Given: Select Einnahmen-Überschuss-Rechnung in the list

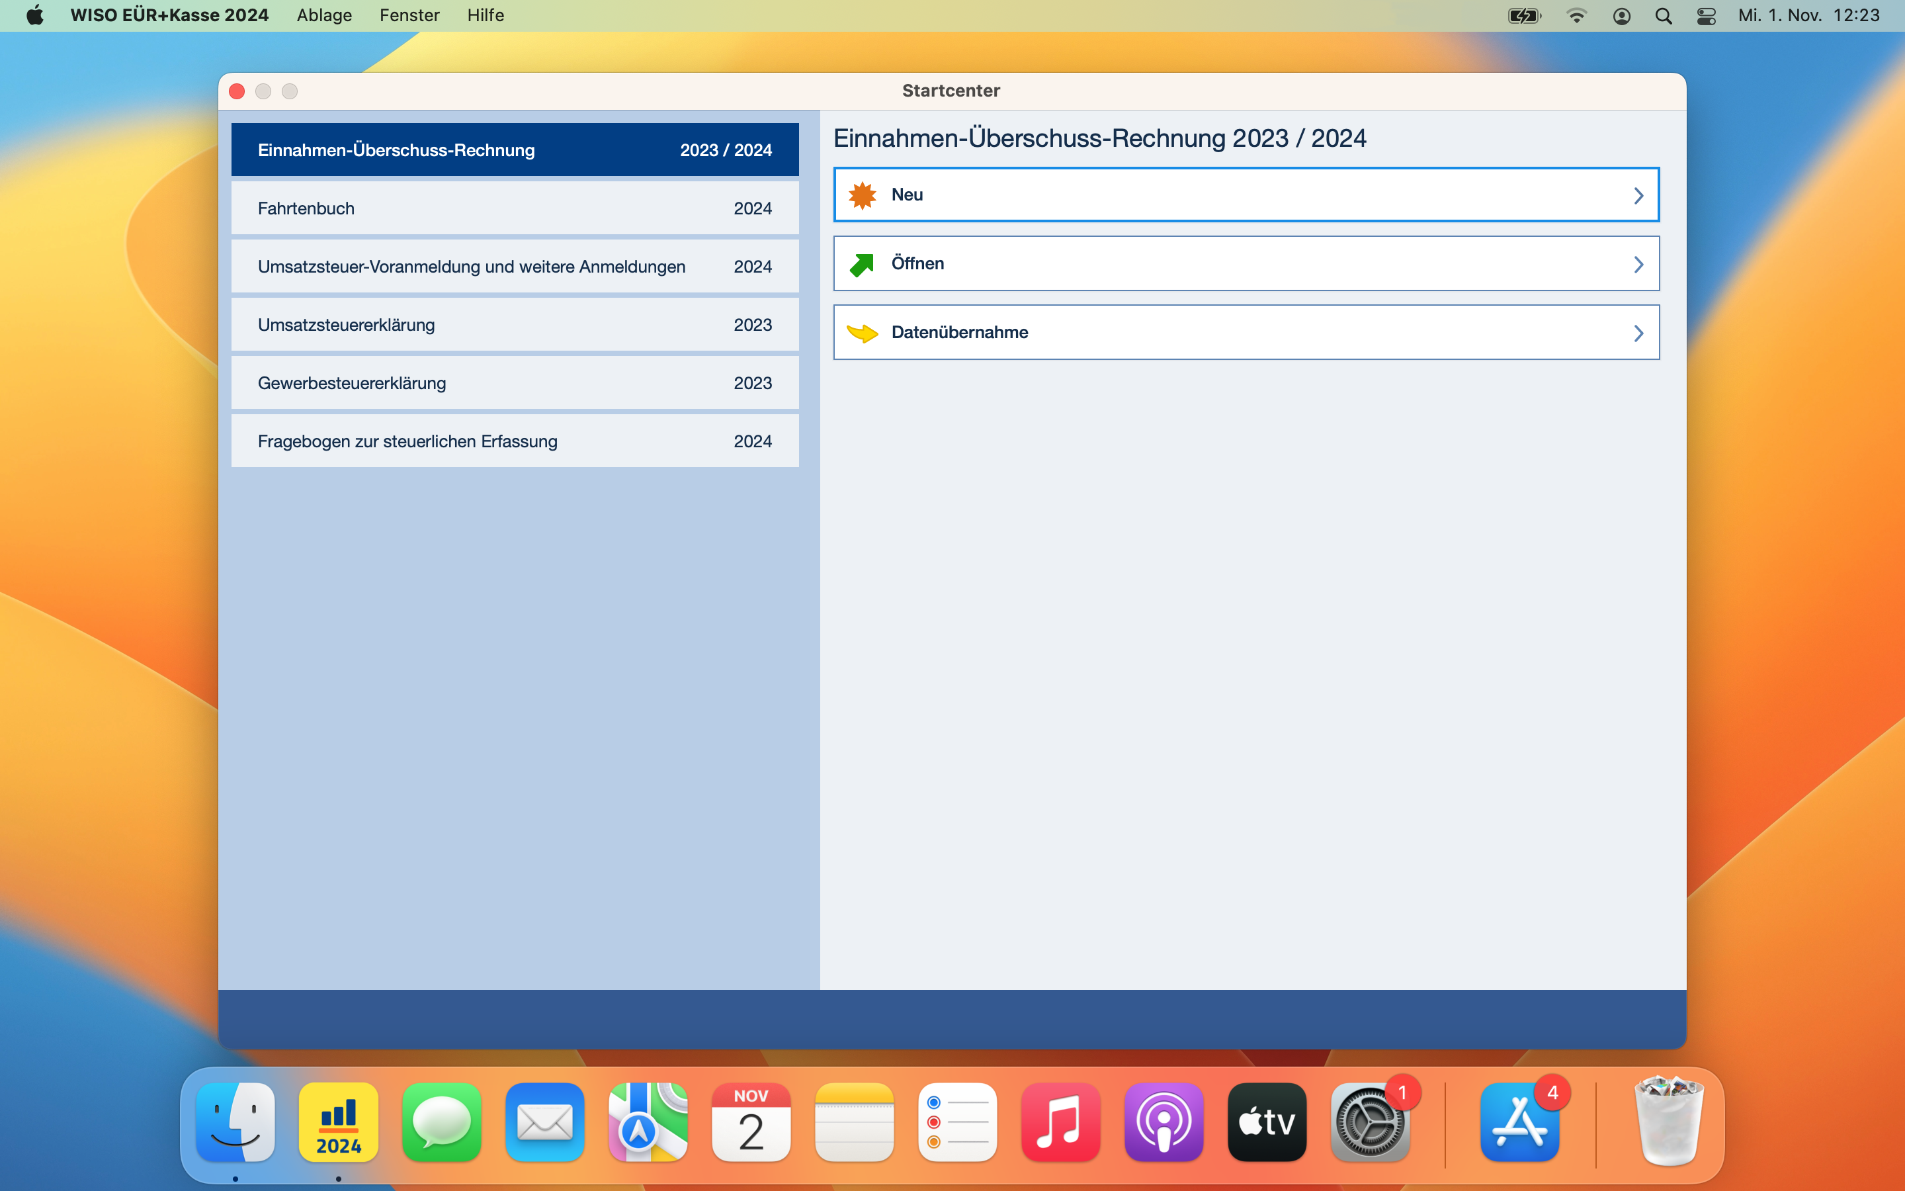Looking at the screenshot, I should [515, 150].
